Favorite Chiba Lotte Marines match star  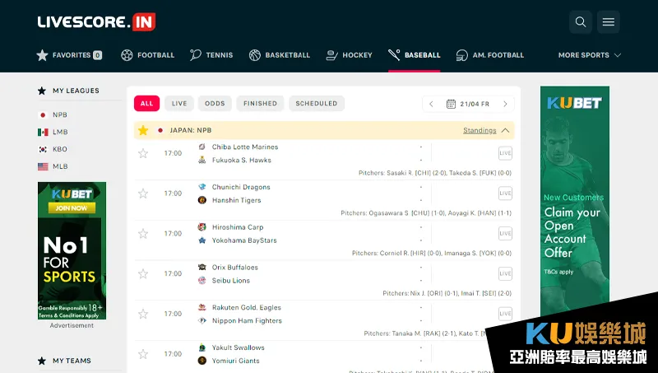143,153
